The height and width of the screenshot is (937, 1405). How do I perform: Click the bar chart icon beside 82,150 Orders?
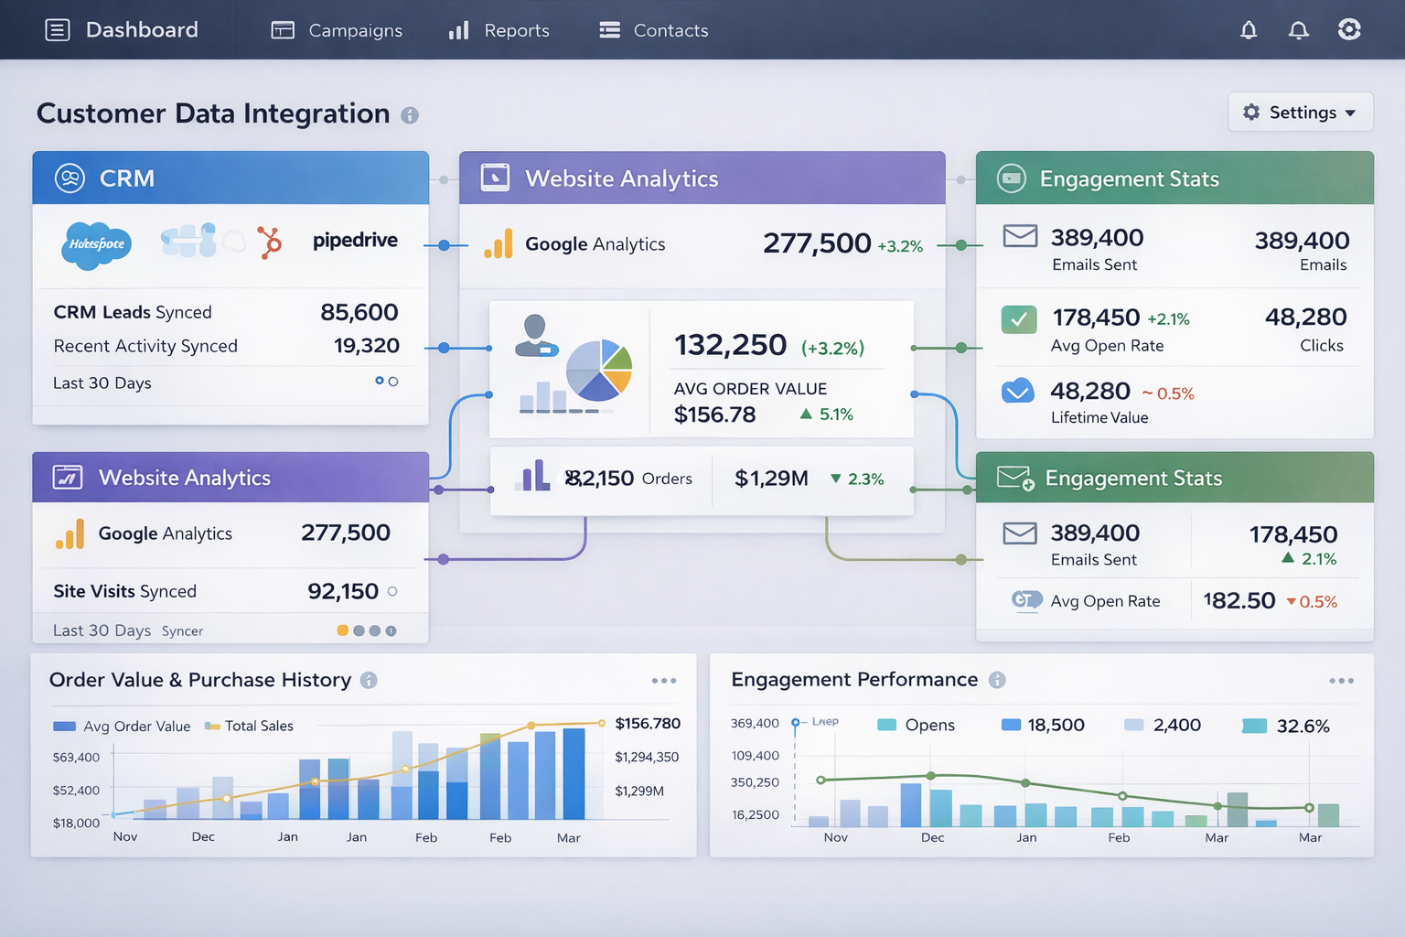click(x=532, y=476)
